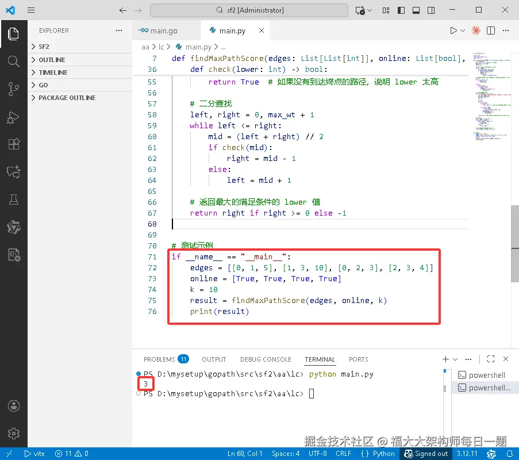Open remote window status indicator
The image size is (519, 460).
coord(9,454)
